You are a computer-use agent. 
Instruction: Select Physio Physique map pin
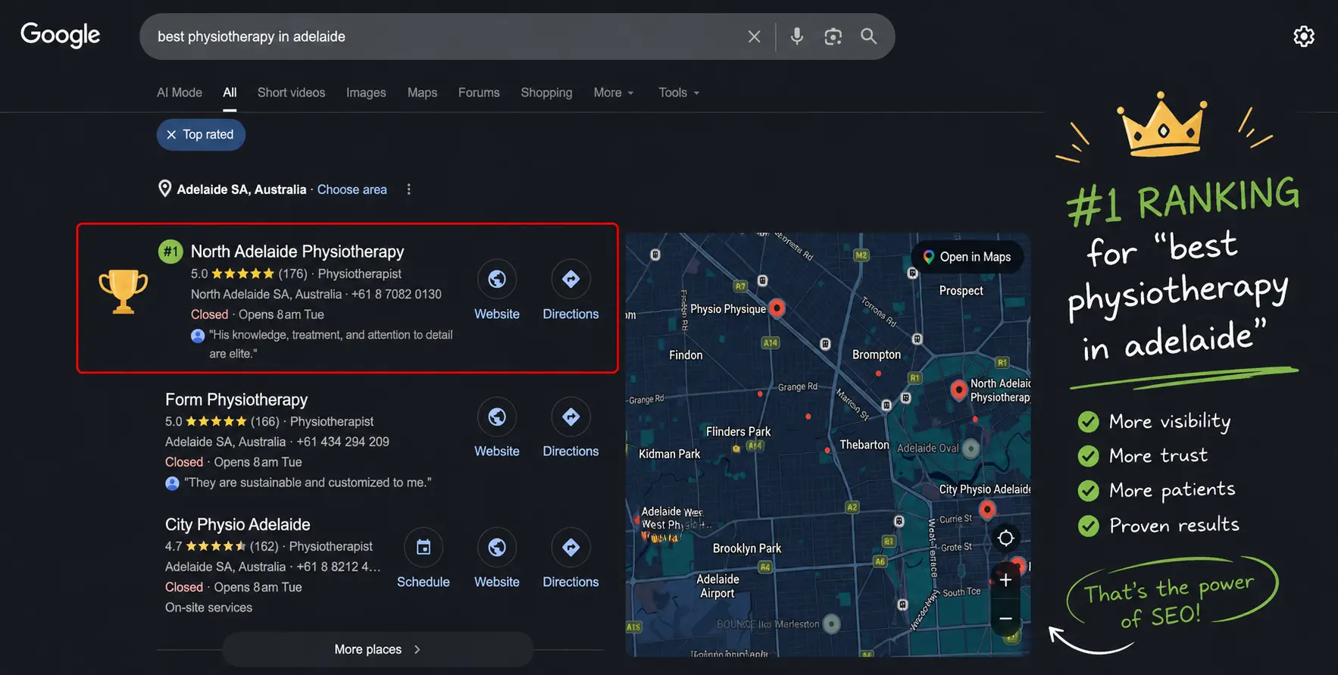point(777,308)
